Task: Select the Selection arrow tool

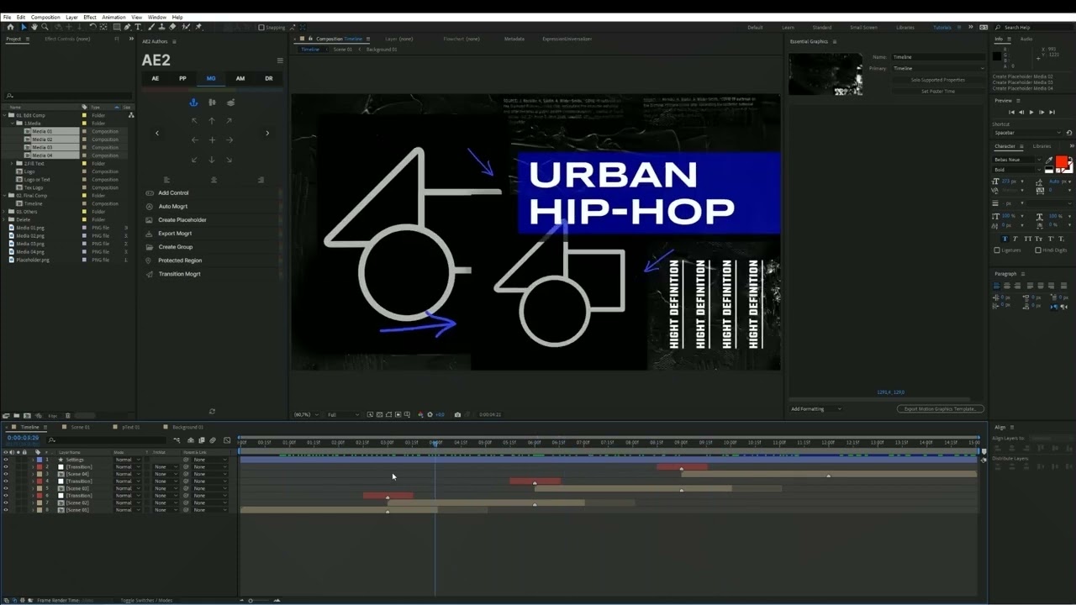Action: point(24,27)
